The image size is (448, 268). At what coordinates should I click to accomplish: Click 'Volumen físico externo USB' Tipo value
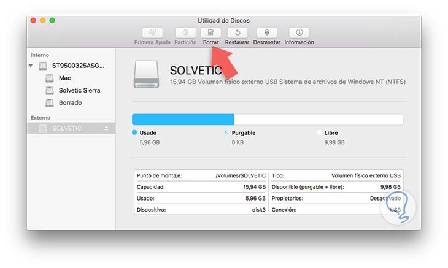366,175
